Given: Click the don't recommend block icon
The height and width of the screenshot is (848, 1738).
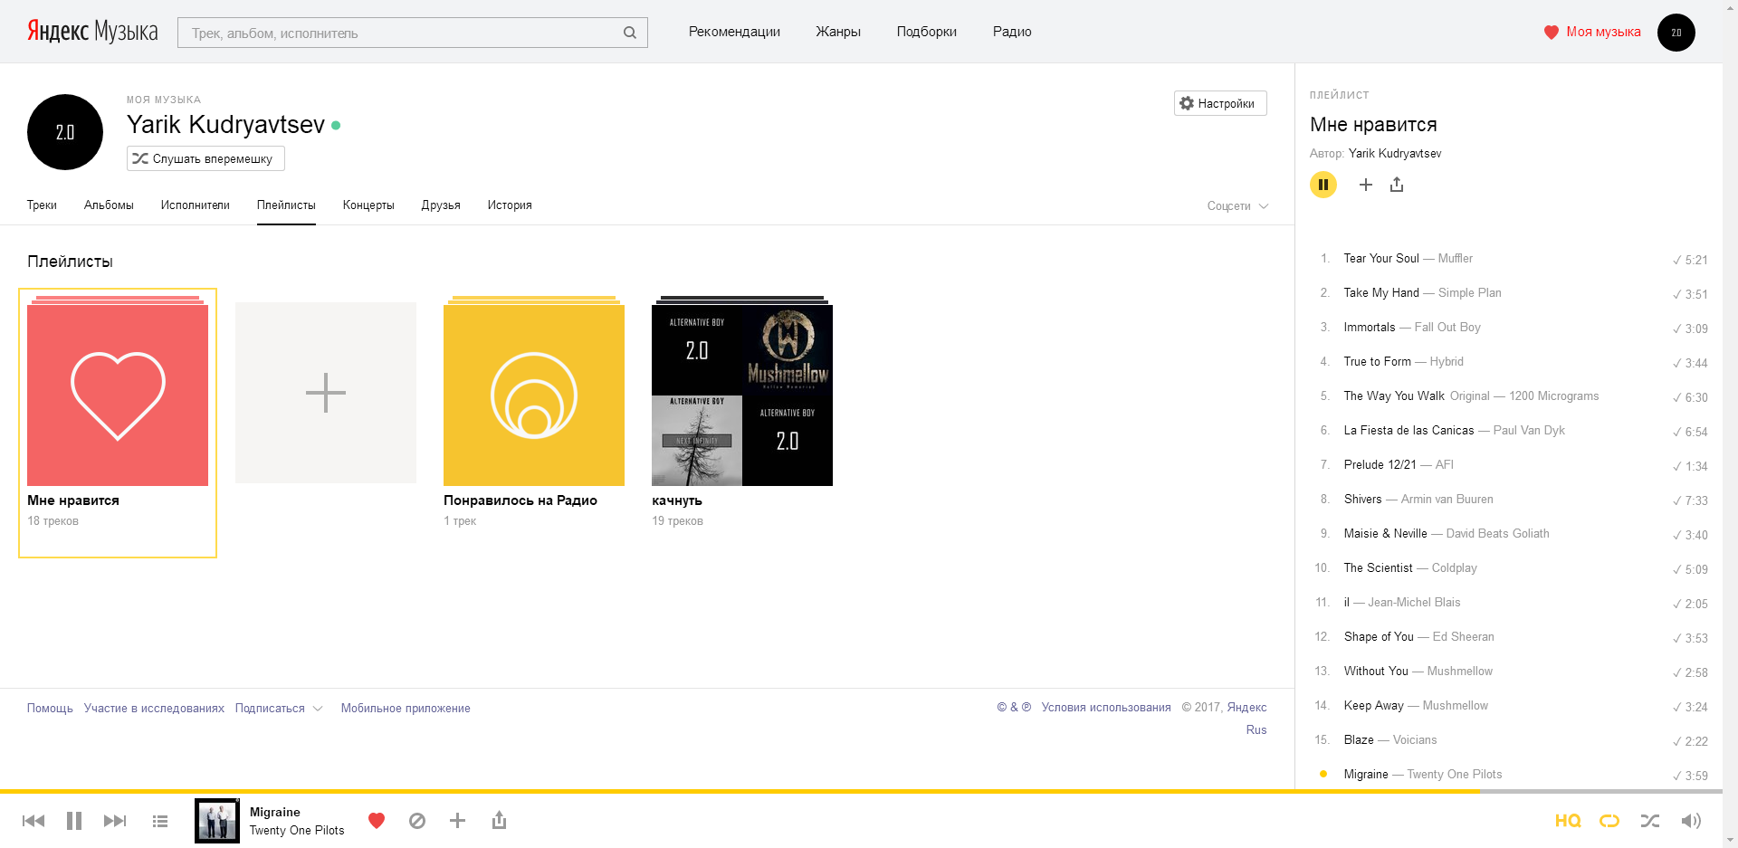Looking at the screenshot, I should (x=417, y=821).
